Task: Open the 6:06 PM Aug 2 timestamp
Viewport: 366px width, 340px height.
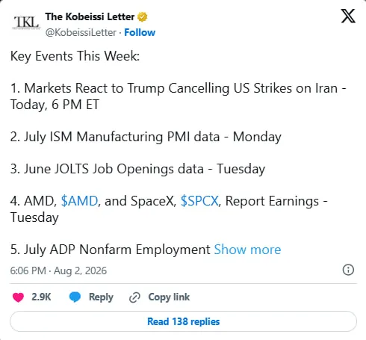Action: pyautogui.click(x=58, y=271)
